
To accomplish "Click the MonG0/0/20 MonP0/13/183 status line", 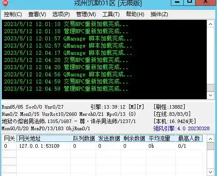I will (x=46, y=128).
